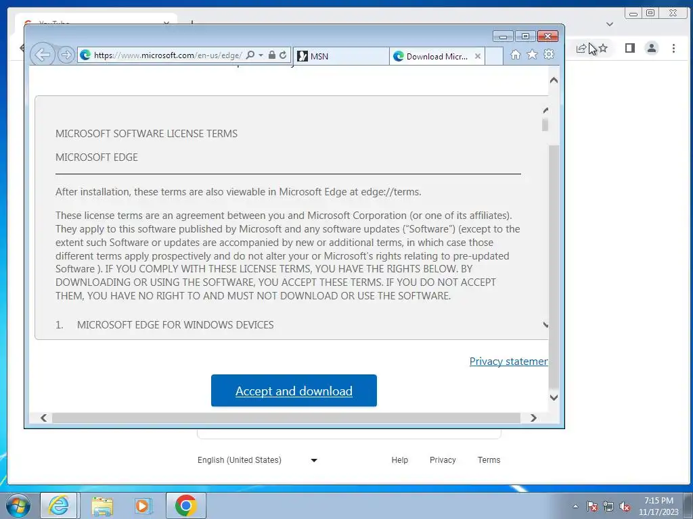The height and width of the screenshot is (519, 693).
Task: Open Windows Explorer folder from taskbar
Action: [102, 505]
